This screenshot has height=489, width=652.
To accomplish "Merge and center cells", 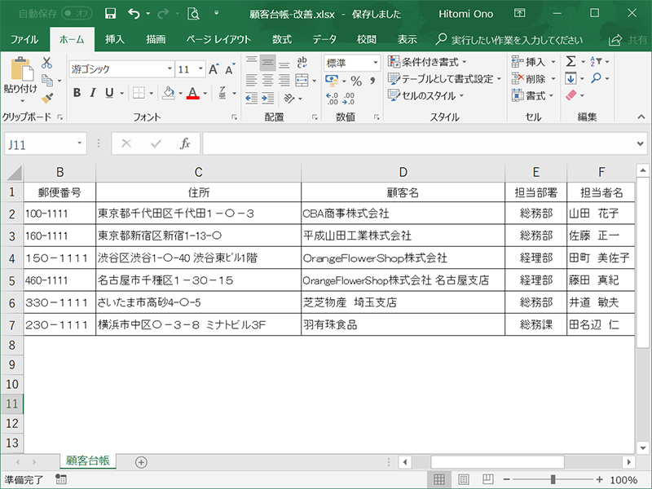I will (302, 80).
